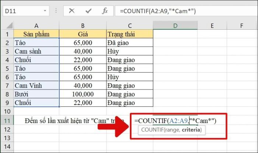Image resolution: width=258 pixels, height=153 pixels.
Task: Select 'Đang giao' status in row 9
Action: tap(130, 103)
